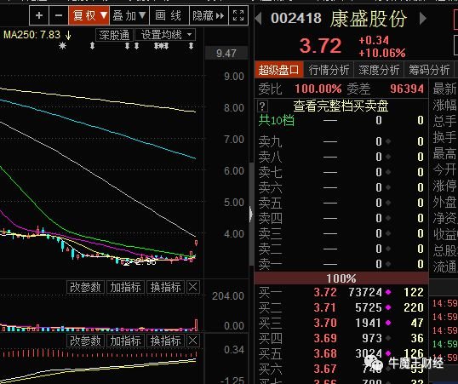This screenshot has width=458, height=384.
Task: Click the 画线 drawing button
Action: click(169, 15)
